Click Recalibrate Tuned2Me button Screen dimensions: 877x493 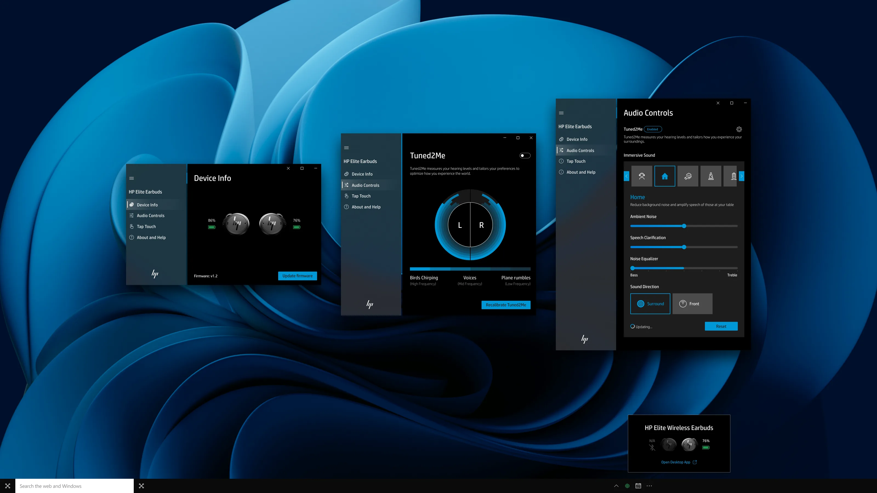[x=506, y=305]
